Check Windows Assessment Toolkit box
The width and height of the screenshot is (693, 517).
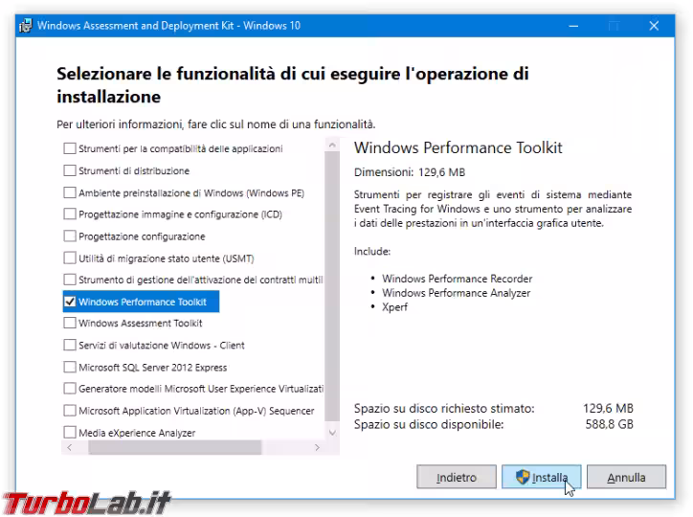[x=69, y=323]
